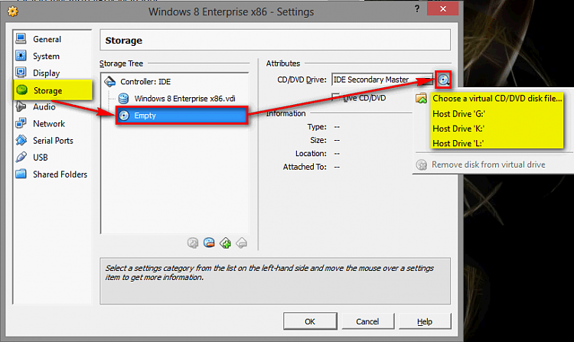Close the Settings dialog window
This screenshot has width=574, height=342.
442,8
